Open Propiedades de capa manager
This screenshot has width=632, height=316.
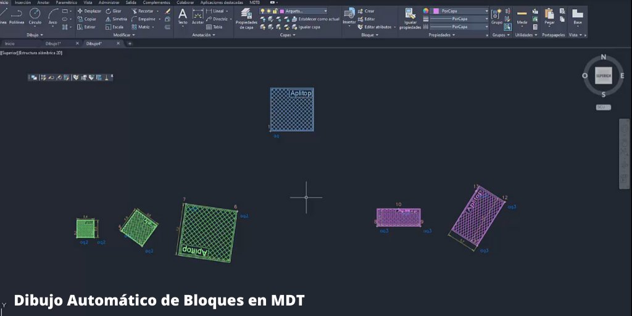click(246, 19)
